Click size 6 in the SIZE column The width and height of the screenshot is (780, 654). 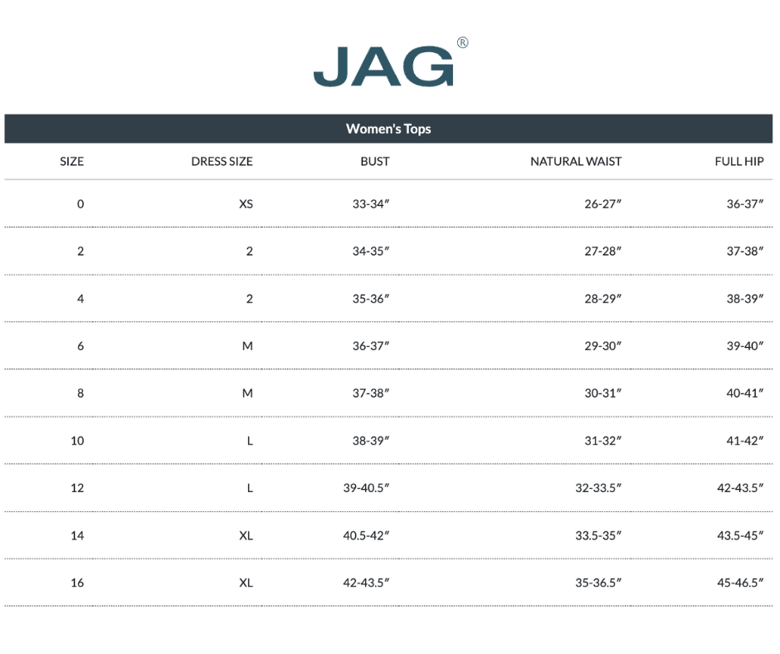80,346
